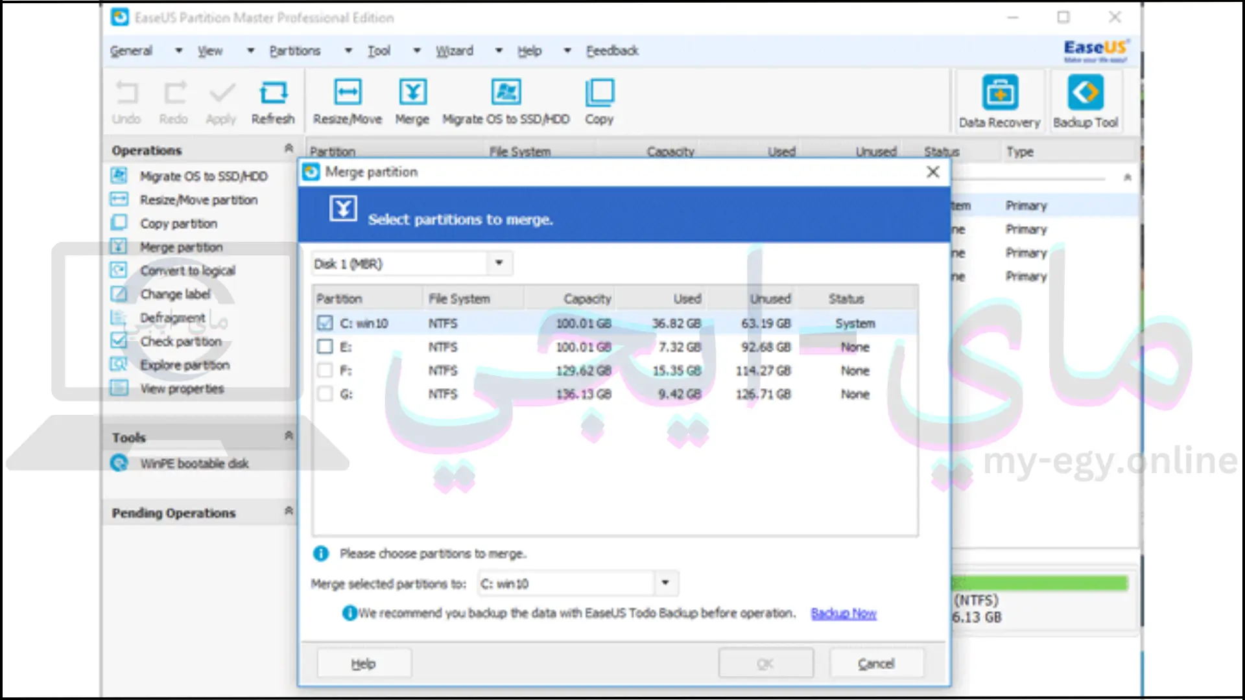Image resolution: width=1245 pixels, height=700 pixels.
Task: Click the WinPE bootable disk icon
Action: (121, 463)
